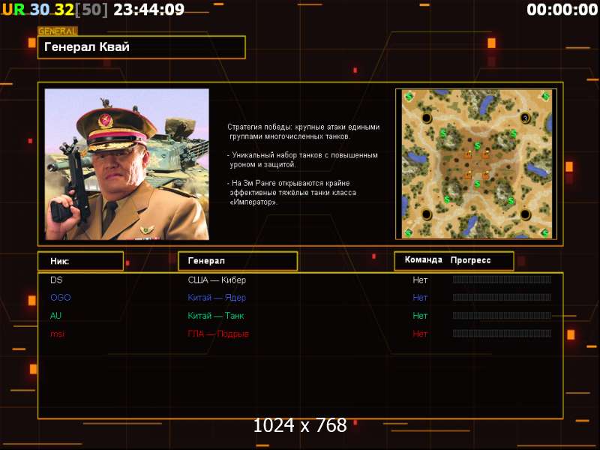Click the bottom-right black start position circle on minimap
The height and width of the screenshot is (450, 600).
526,214
